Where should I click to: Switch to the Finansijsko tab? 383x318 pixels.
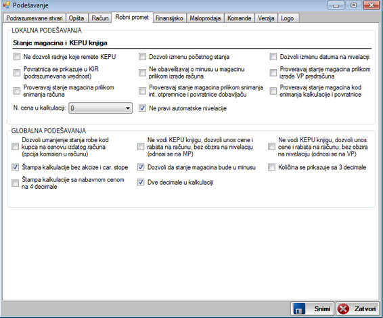coord(169,18)
